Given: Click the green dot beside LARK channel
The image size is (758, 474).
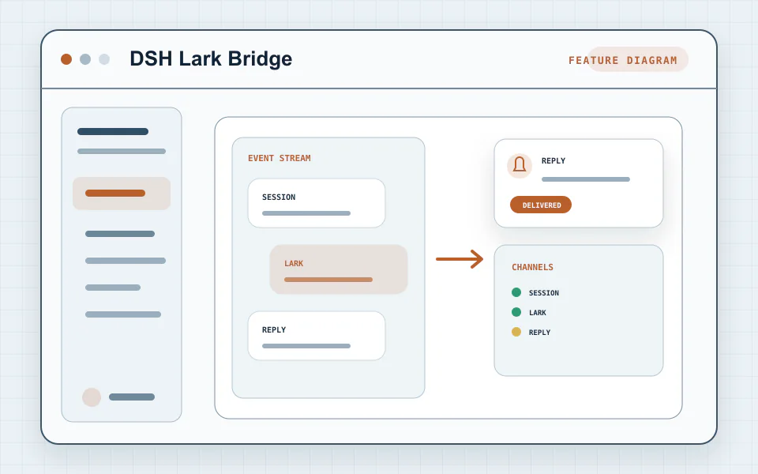Looking at the screenshot, I should click(x=516, y=312).
